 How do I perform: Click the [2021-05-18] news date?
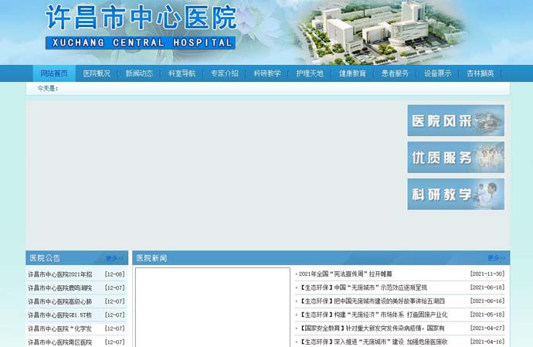tap(487, 315)
